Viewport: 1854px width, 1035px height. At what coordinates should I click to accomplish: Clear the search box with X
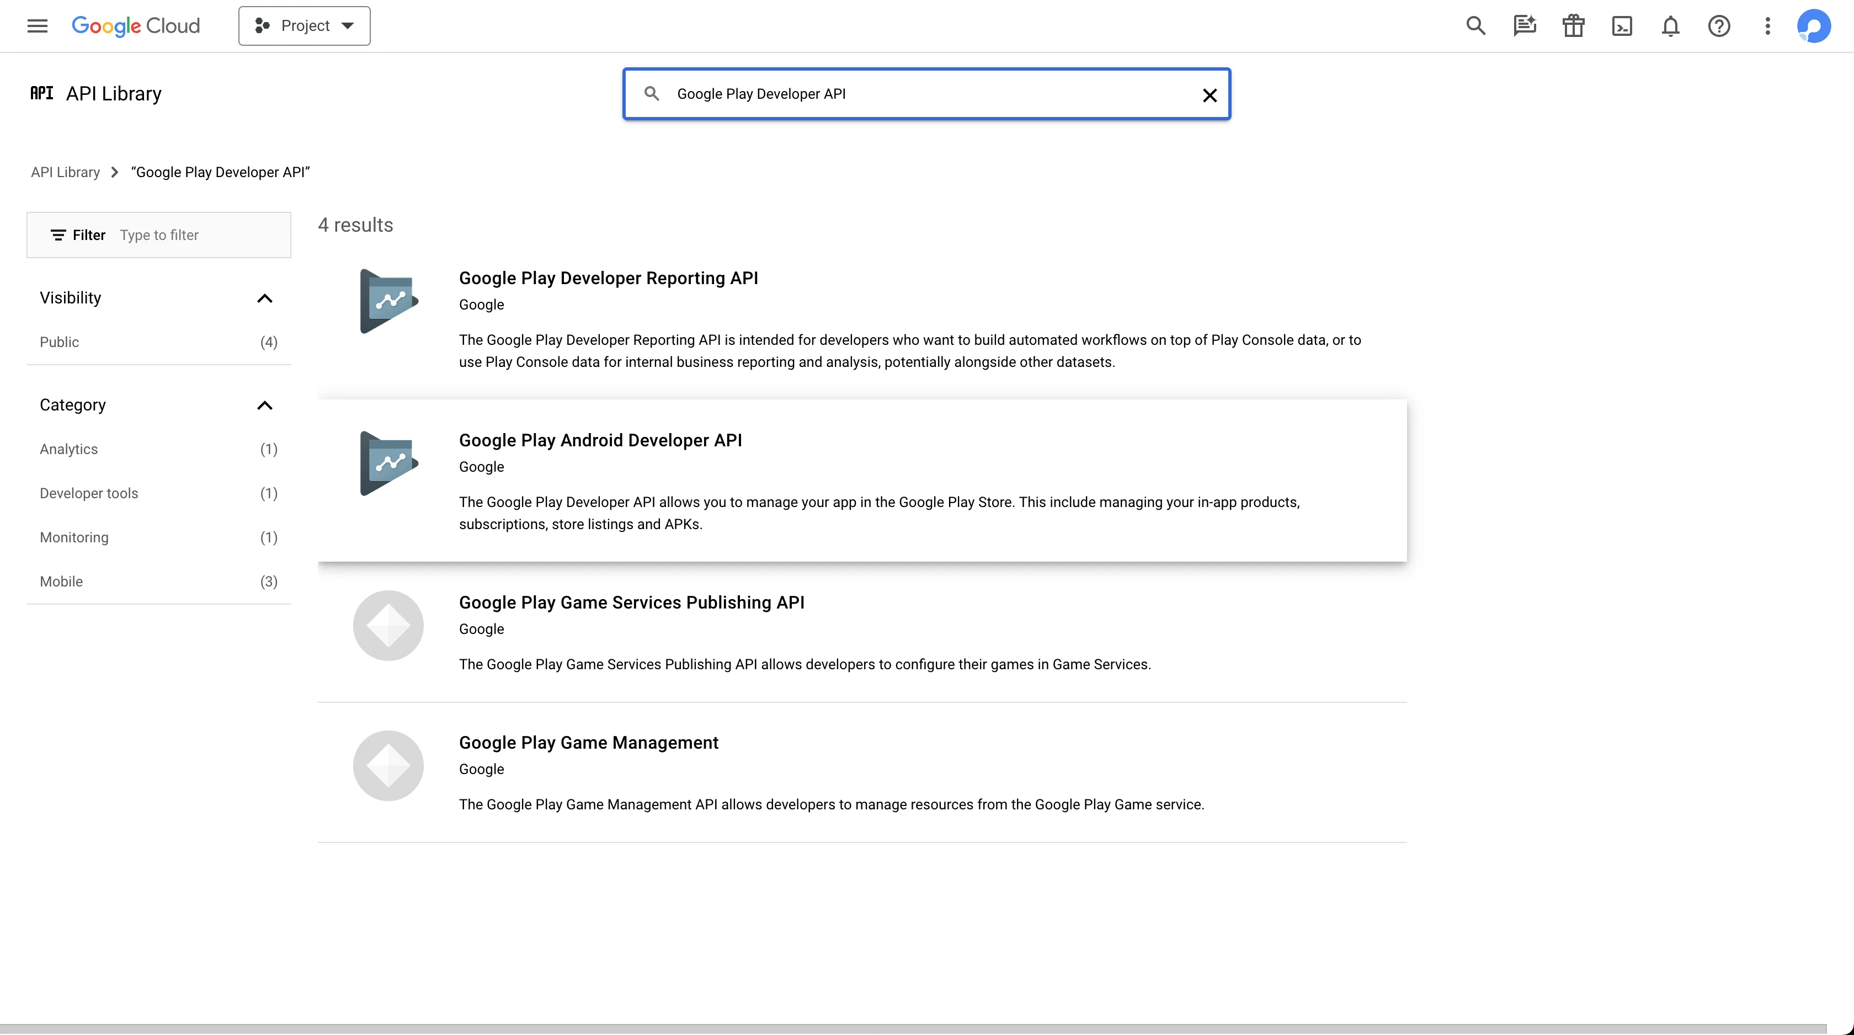pyautogui.click(x=1210, y=95)
